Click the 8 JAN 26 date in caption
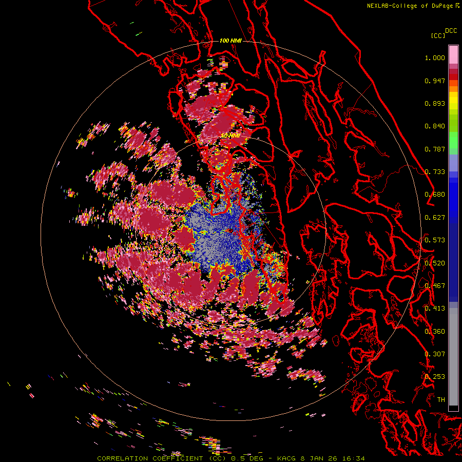Image resolution: width=462 pixels, height=462 pixels. pos(318,458)
